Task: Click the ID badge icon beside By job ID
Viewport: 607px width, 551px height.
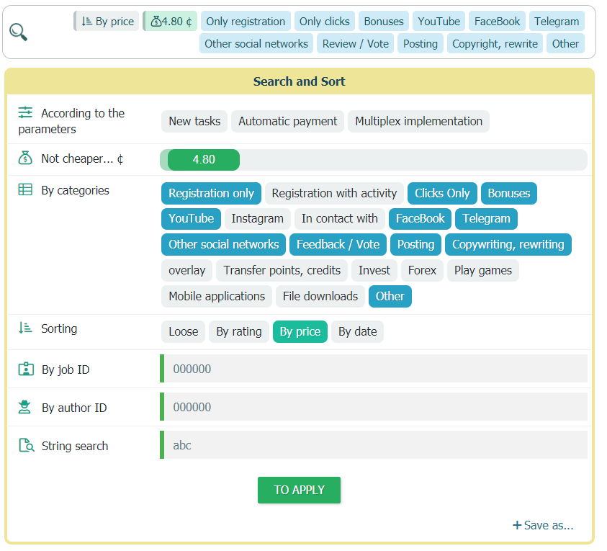Action: 26,369
